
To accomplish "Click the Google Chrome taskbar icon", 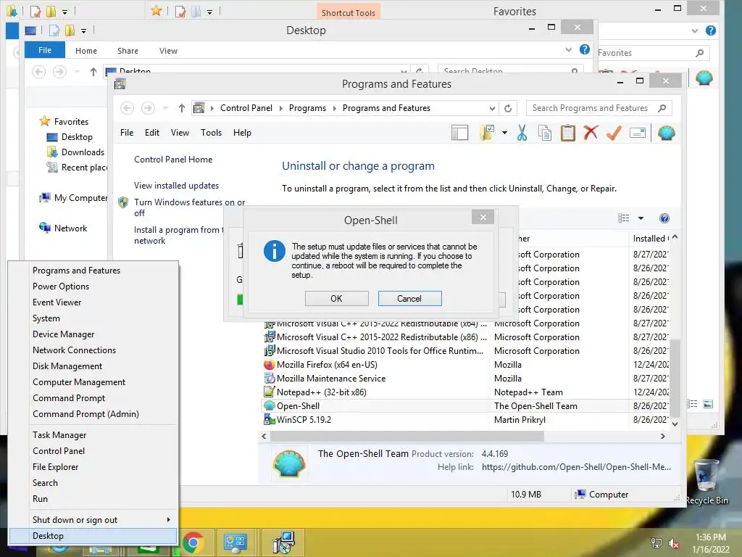I will coord(193,543).
